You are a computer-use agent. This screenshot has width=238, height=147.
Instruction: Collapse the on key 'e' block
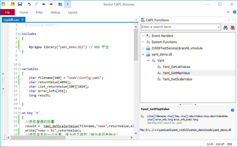click(x=20, y=113)
